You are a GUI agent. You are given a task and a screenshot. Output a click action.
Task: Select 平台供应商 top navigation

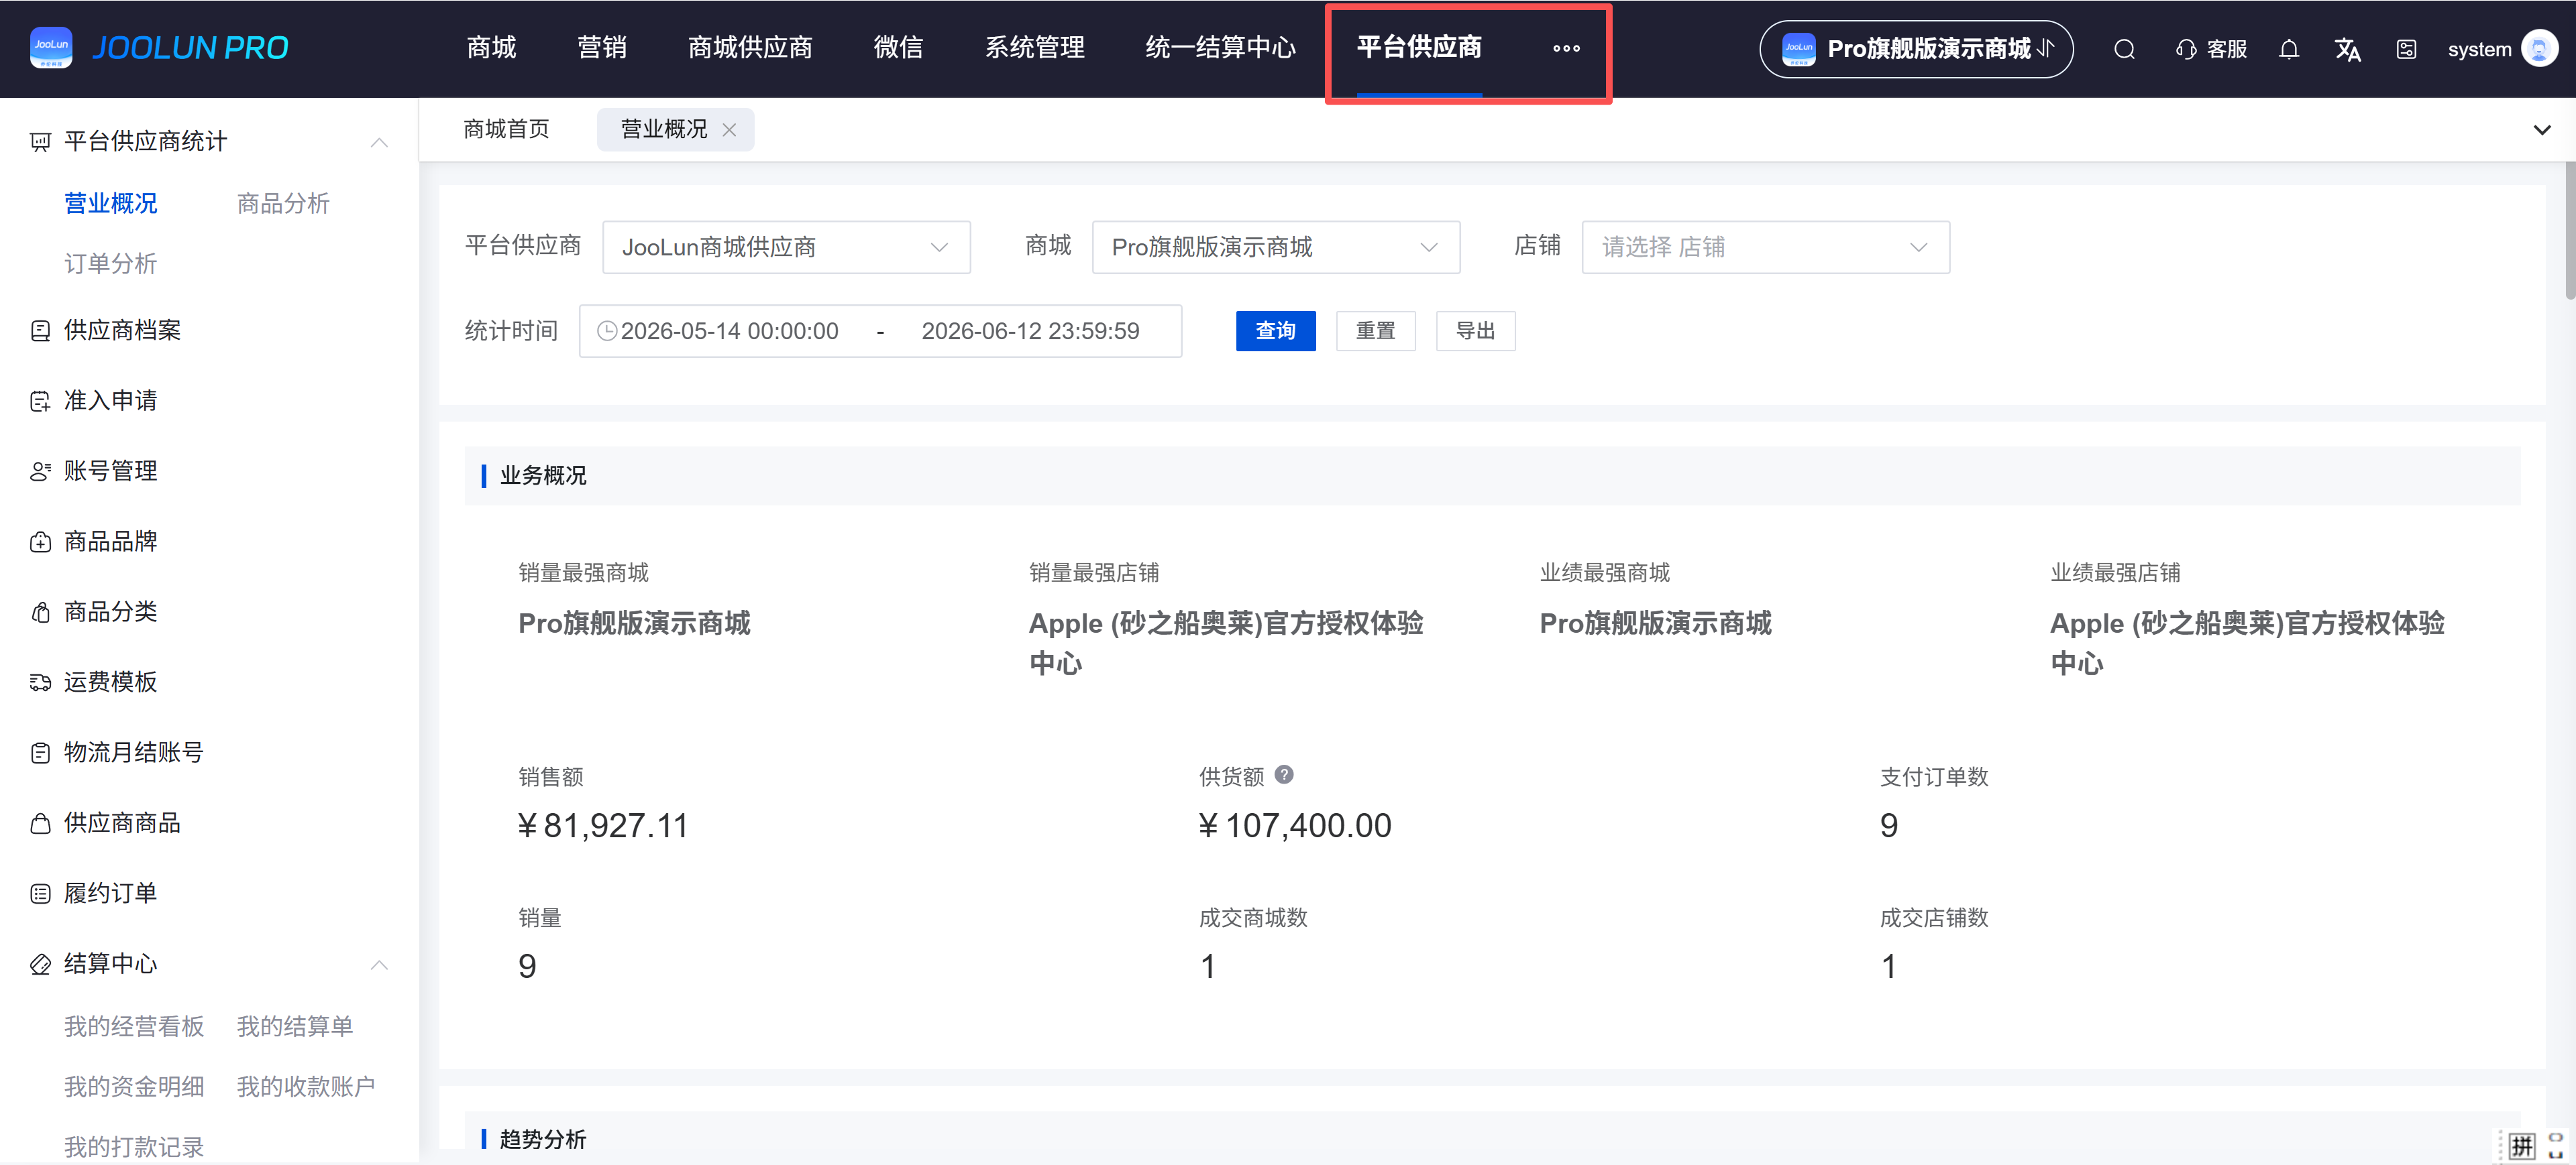[x=1419, y=48]
